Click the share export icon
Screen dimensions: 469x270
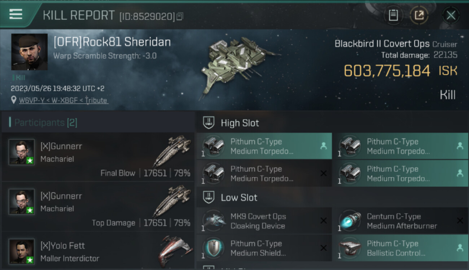pos(419,15)
